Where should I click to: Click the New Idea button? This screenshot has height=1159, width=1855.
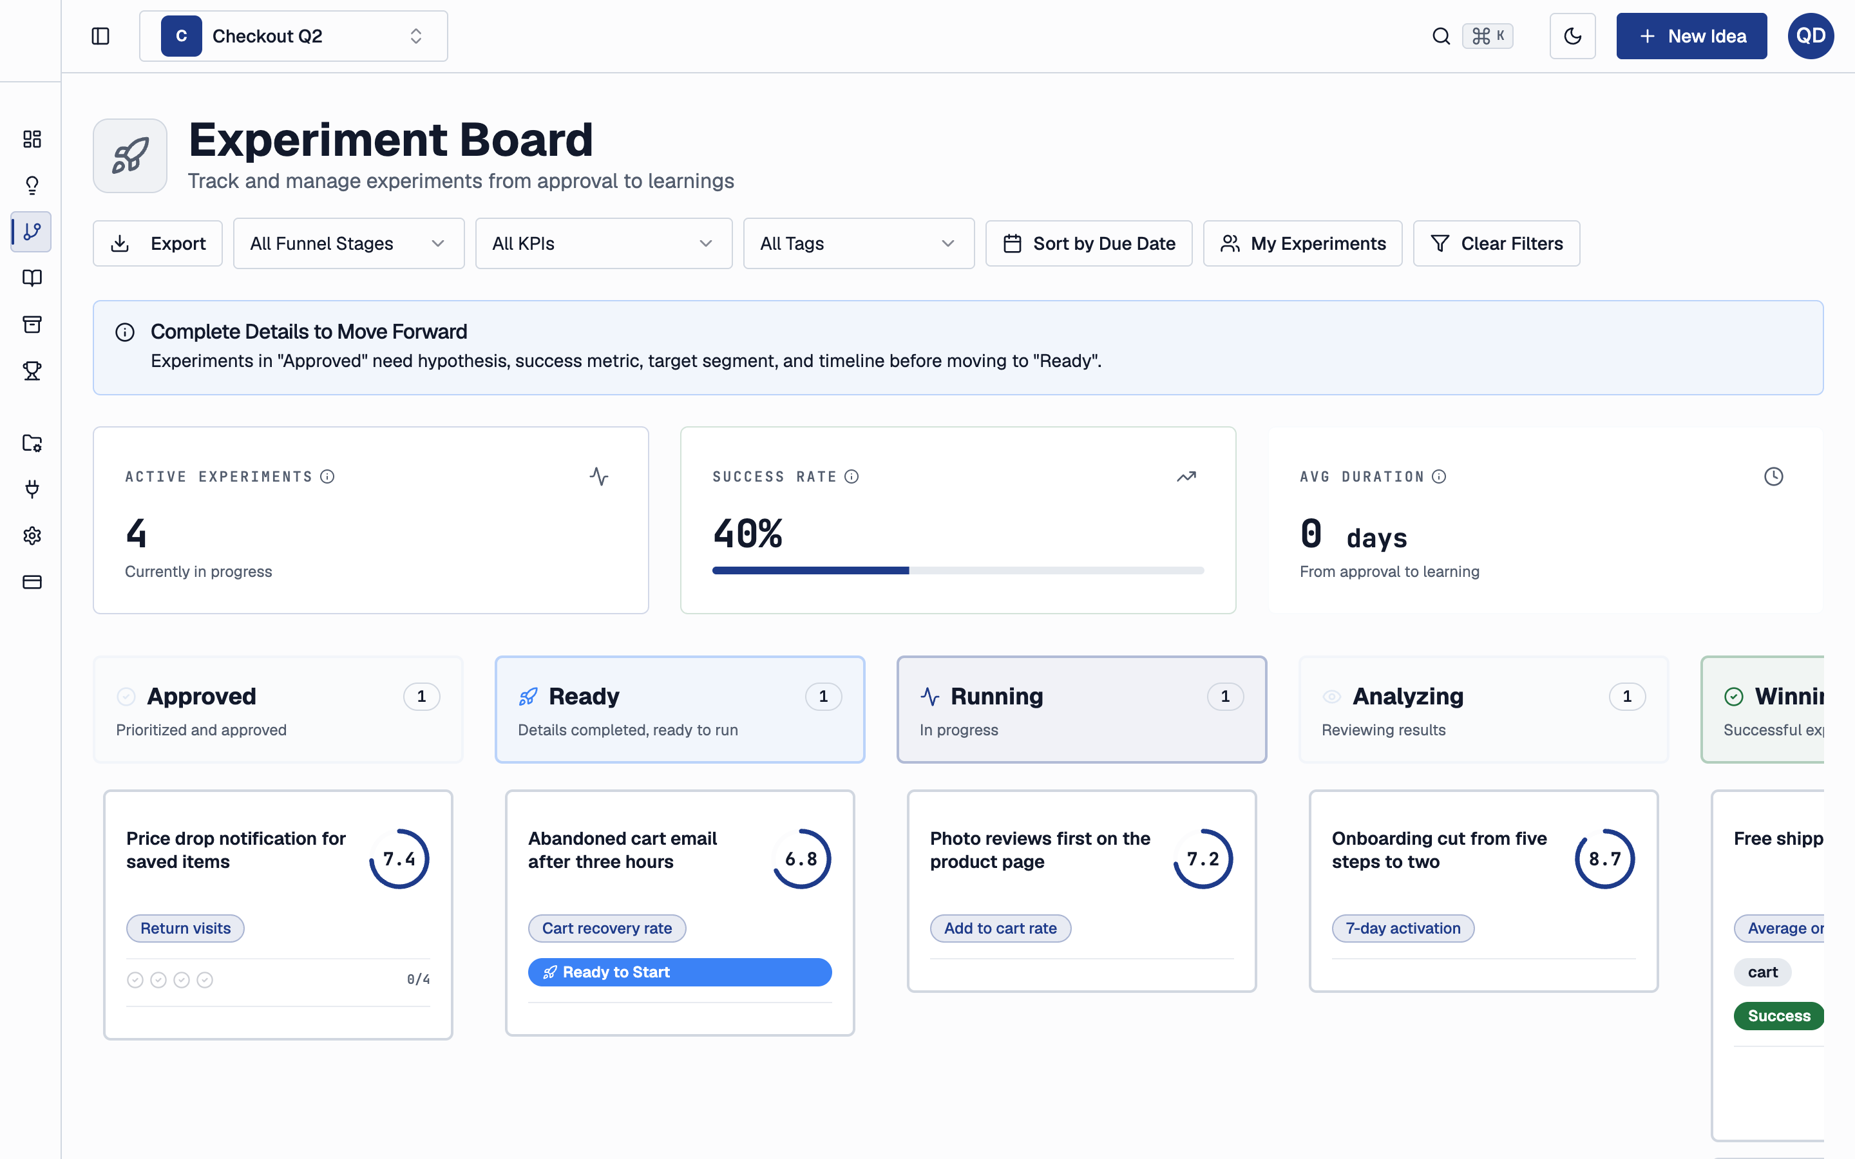(x=1692, y=36)
